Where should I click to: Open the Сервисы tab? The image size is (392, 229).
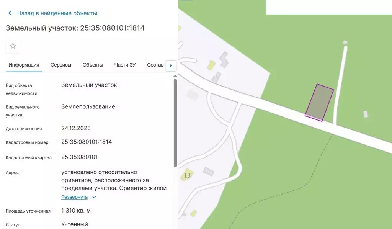click(x=60, y=65)
